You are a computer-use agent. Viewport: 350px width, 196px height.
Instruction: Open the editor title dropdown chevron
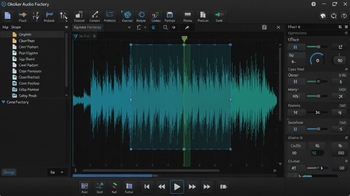point(129,27)
